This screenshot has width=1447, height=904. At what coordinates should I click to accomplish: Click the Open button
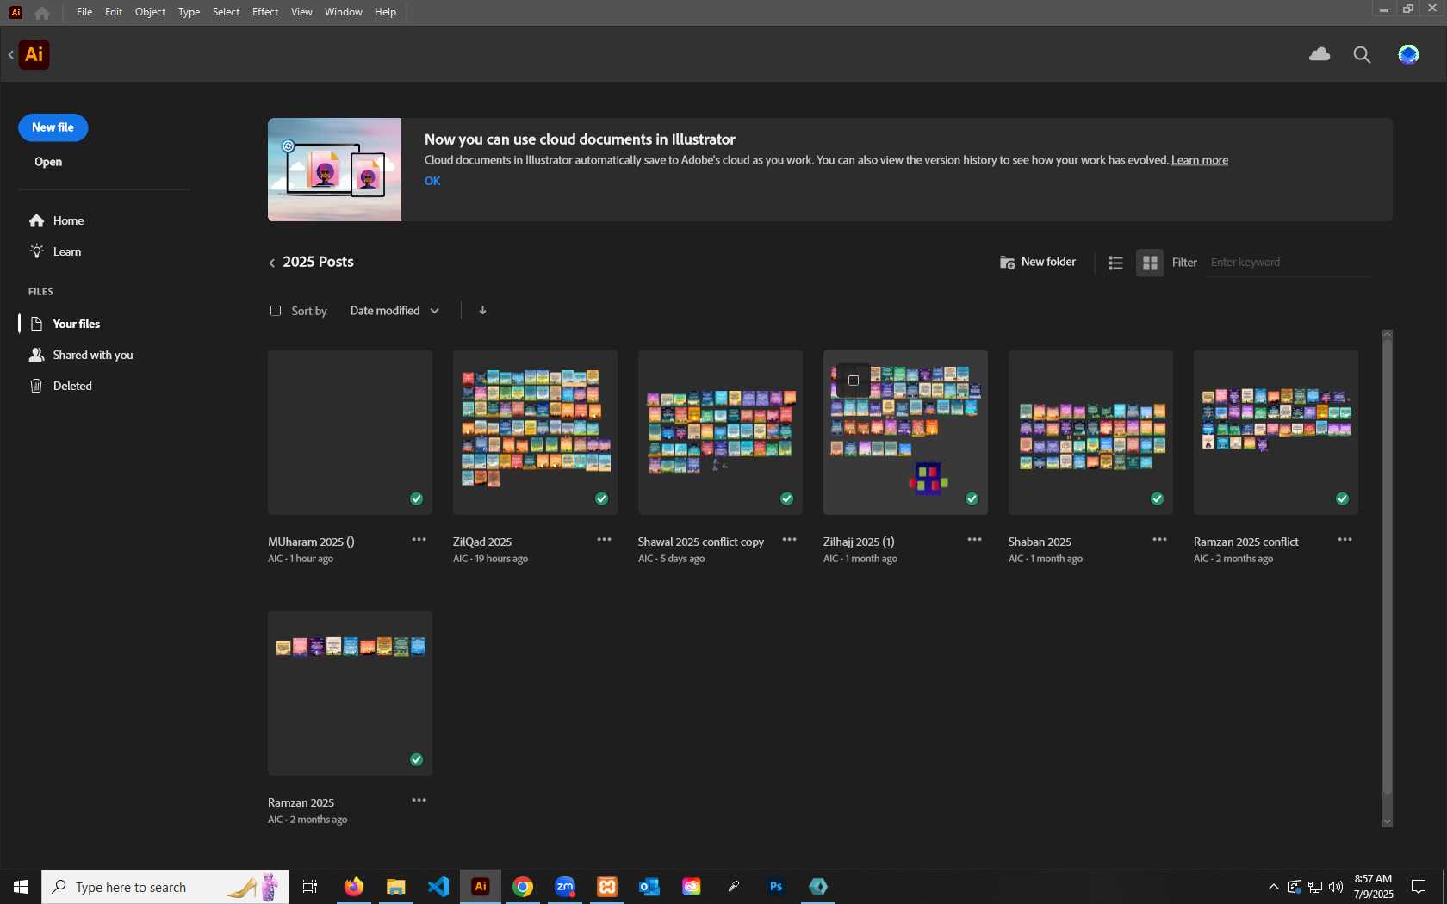(48, 162)
